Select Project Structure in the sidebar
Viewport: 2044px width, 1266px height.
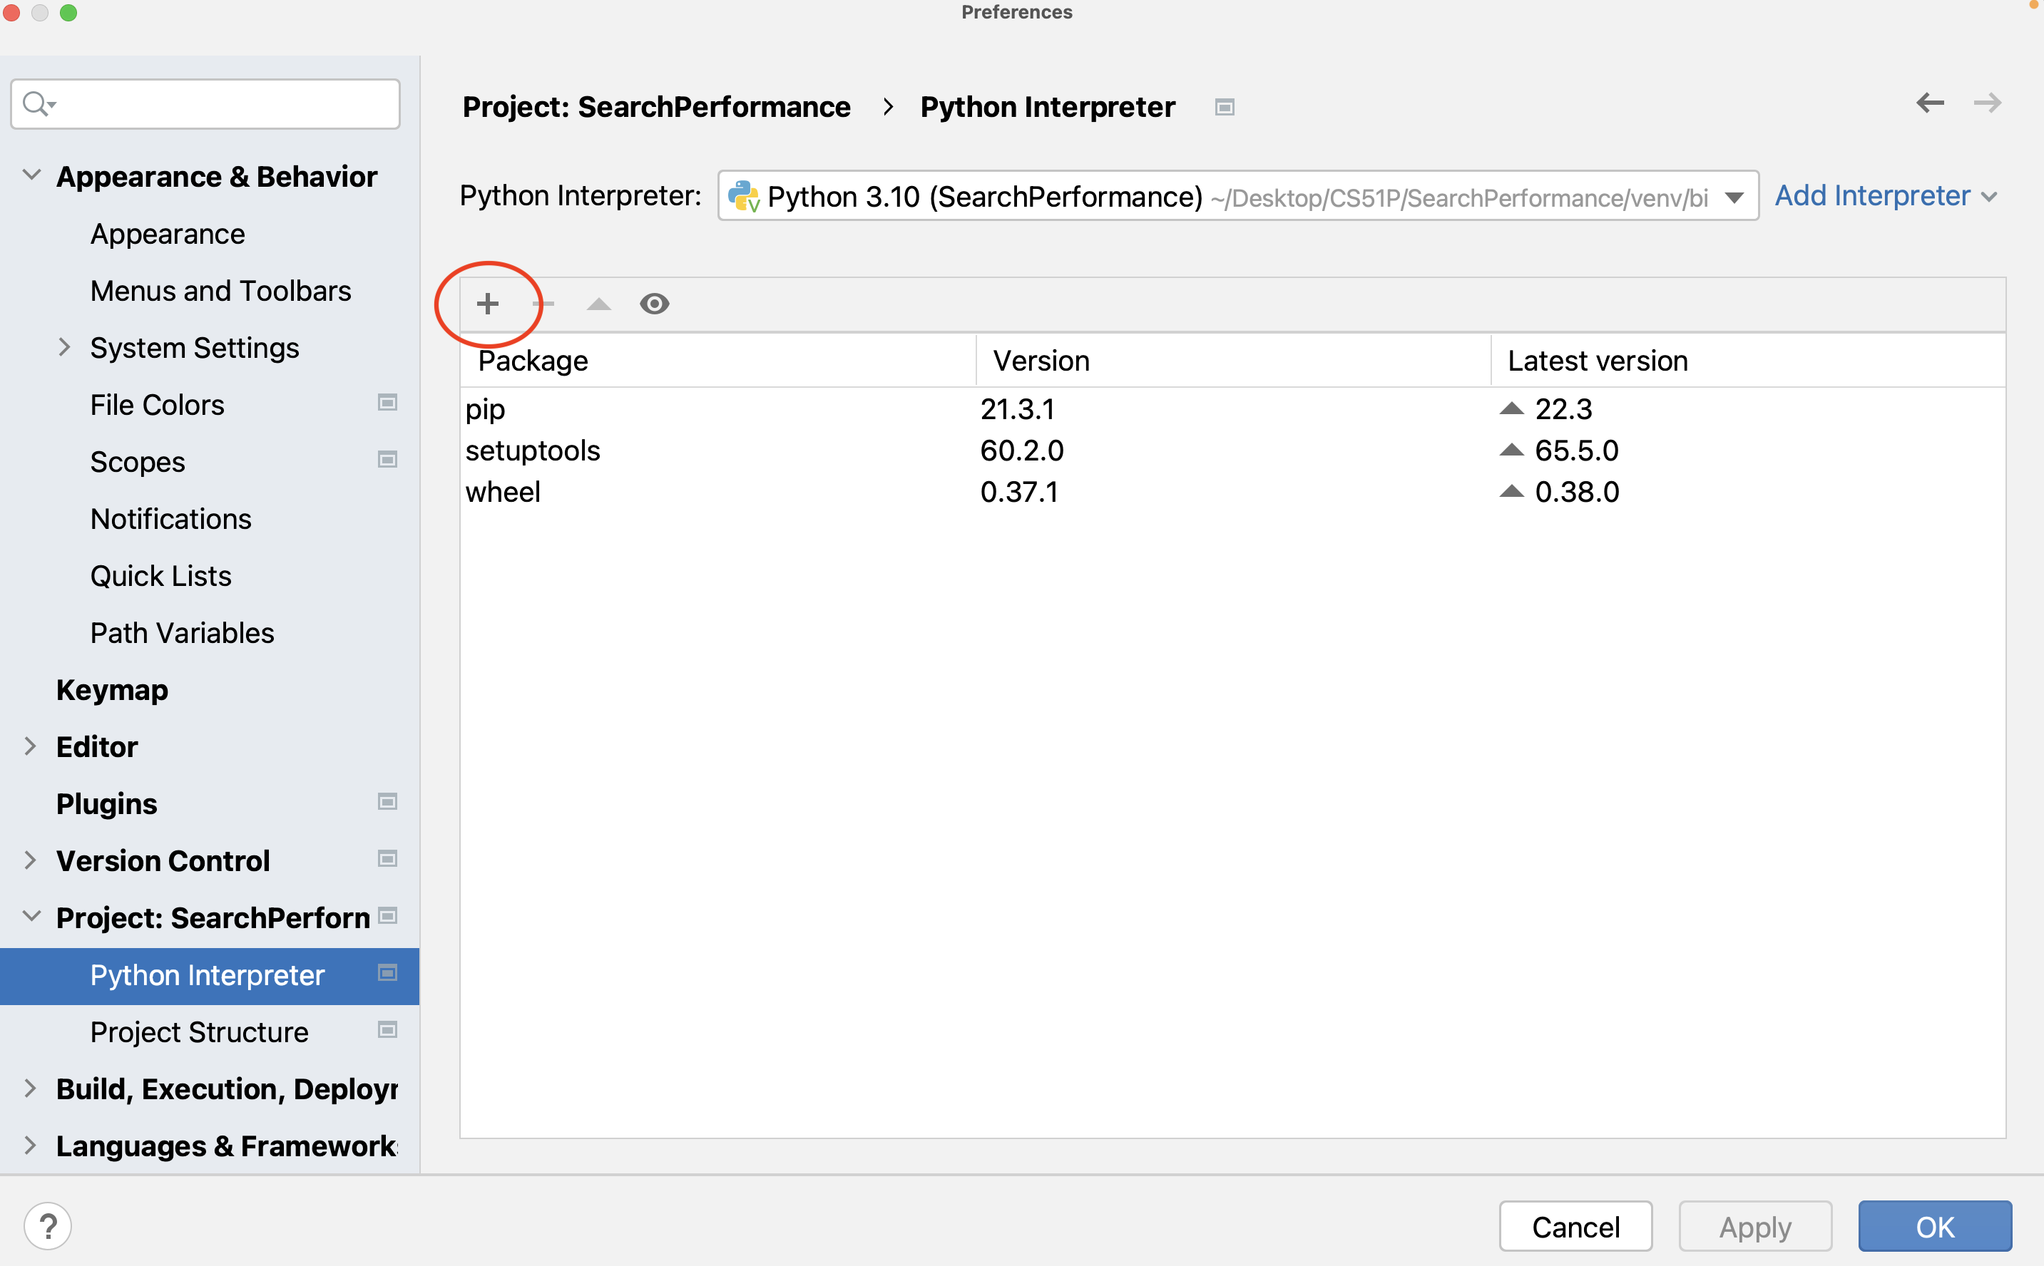pyautogui.click(x=198, y=1031)
